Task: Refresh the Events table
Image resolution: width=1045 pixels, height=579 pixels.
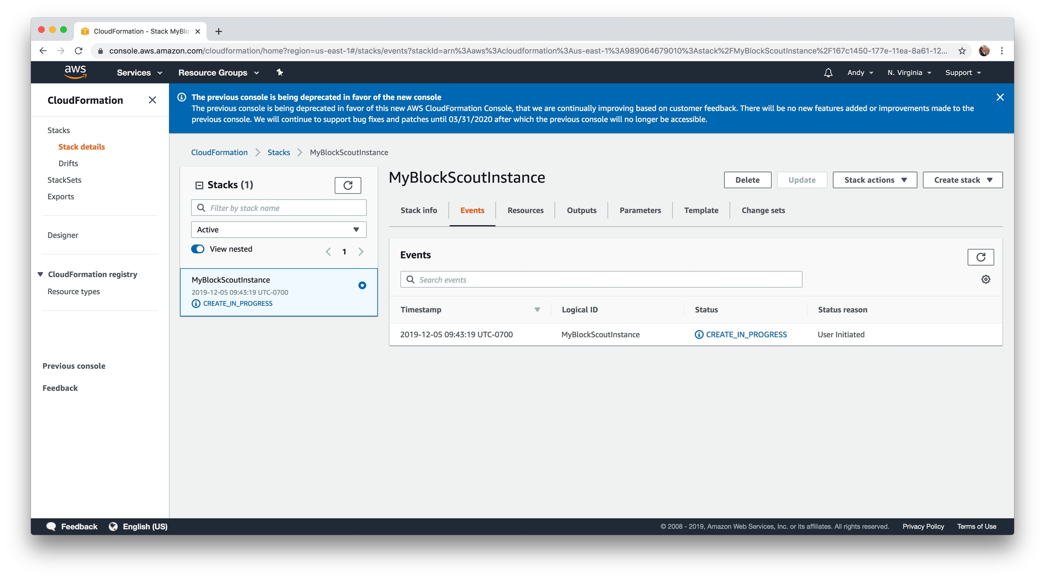Action: pyautogui.click(x=981, y=257)
